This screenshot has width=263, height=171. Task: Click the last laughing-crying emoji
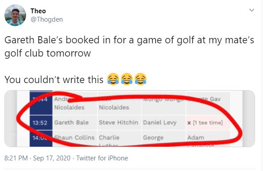(x=141, y=79)
